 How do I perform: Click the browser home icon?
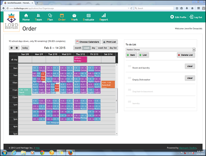192,8
